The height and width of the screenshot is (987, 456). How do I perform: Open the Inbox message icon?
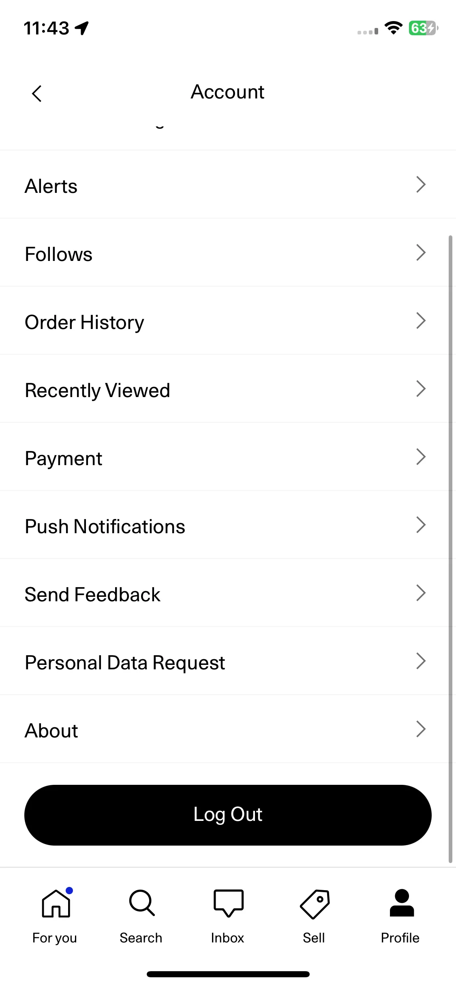229,903
